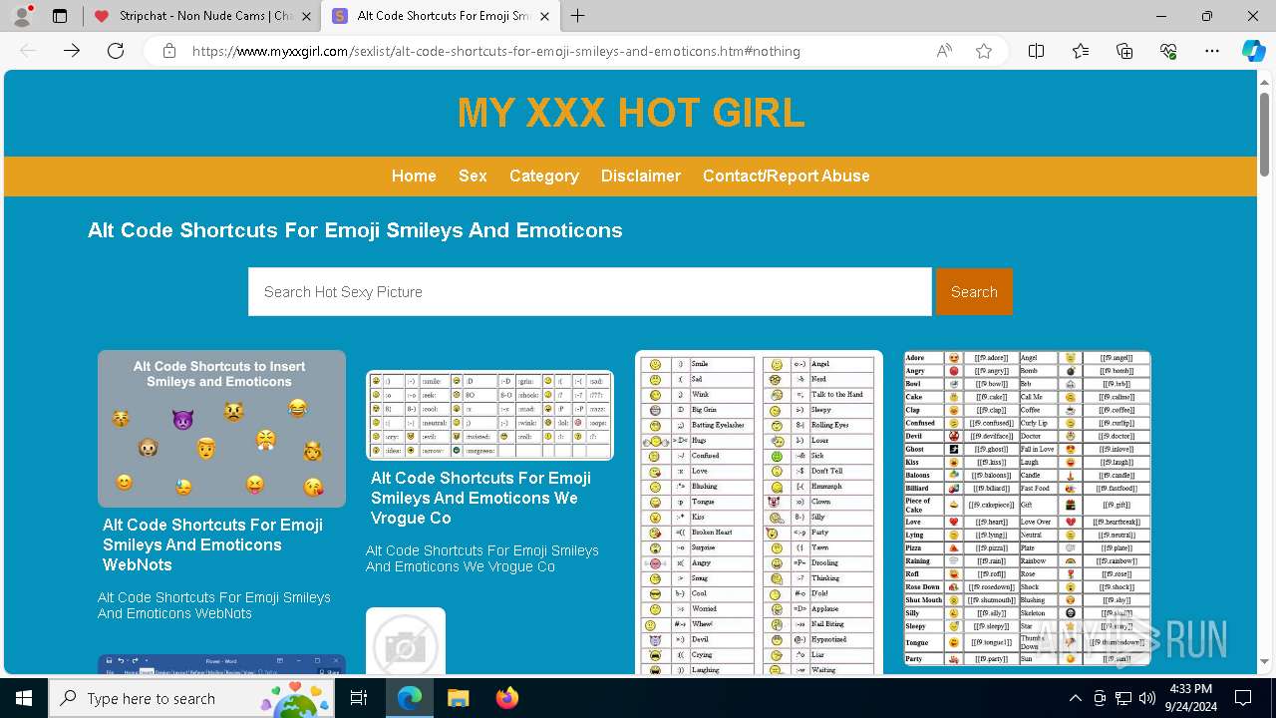Open the small emoji table thumbnail
This screenshot has width=1276, height=718.
(x=489, y=415)
